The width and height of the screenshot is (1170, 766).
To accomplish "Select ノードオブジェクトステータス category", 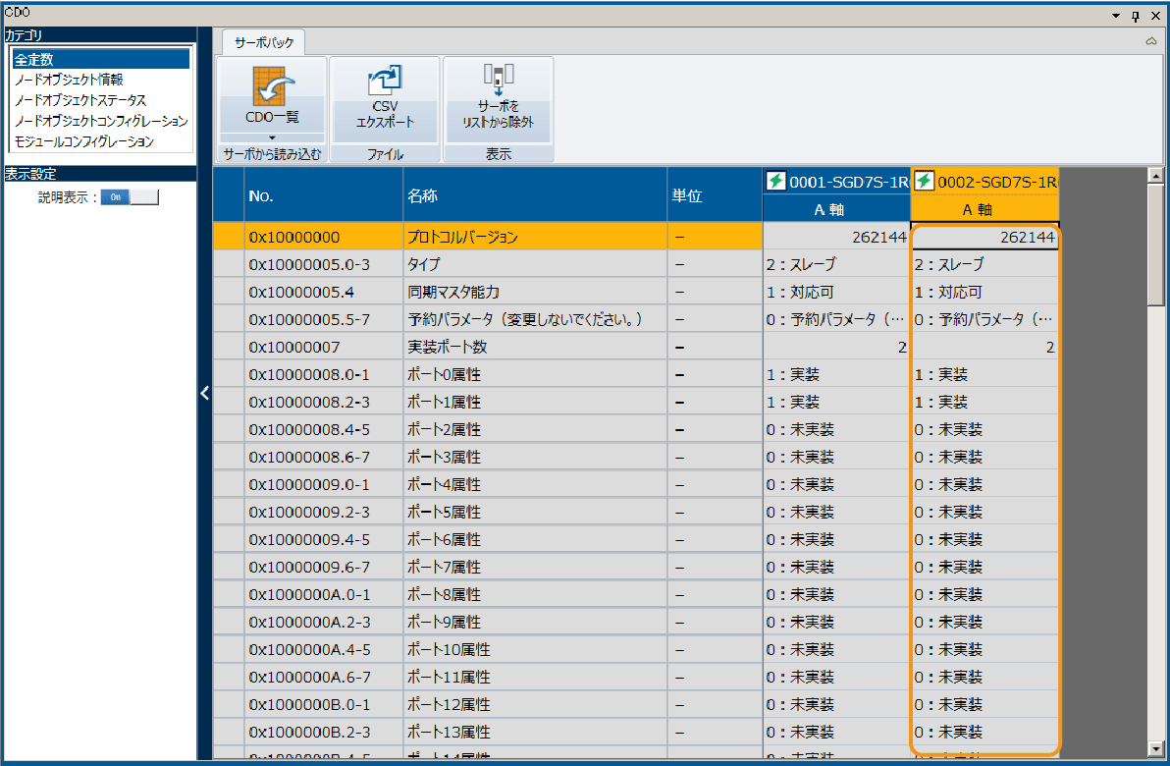I will tap(80, 100).
